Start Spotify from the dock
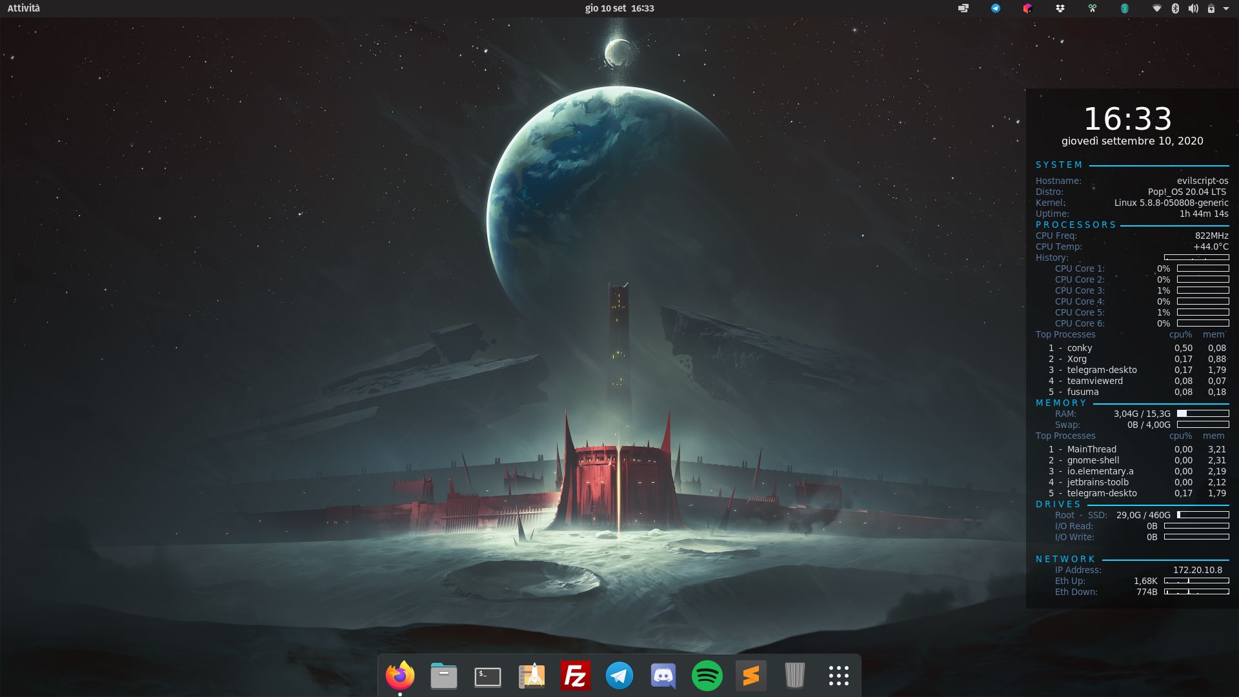Screen dimensions: 1239x697 [707, 675]
